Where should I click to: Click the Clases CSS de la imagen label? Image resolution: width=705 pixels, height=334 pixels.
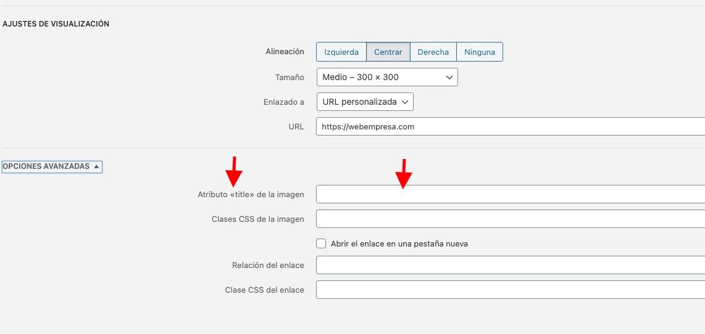(257, 219)
